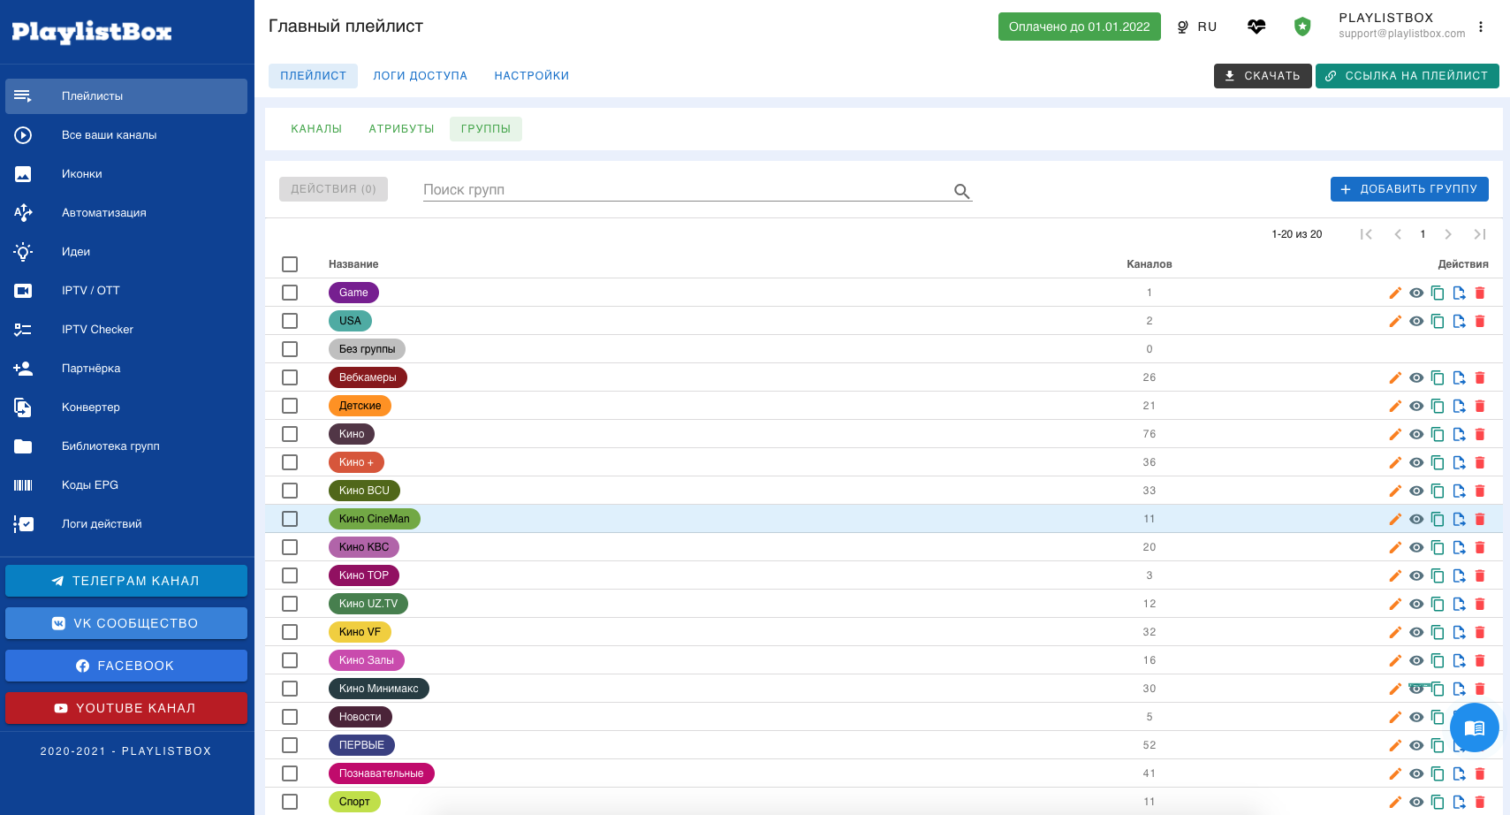Check the ПЕРВЫЕ group checkbox
This screenshot has height=815, width=1510.
[x=290, y=745]
